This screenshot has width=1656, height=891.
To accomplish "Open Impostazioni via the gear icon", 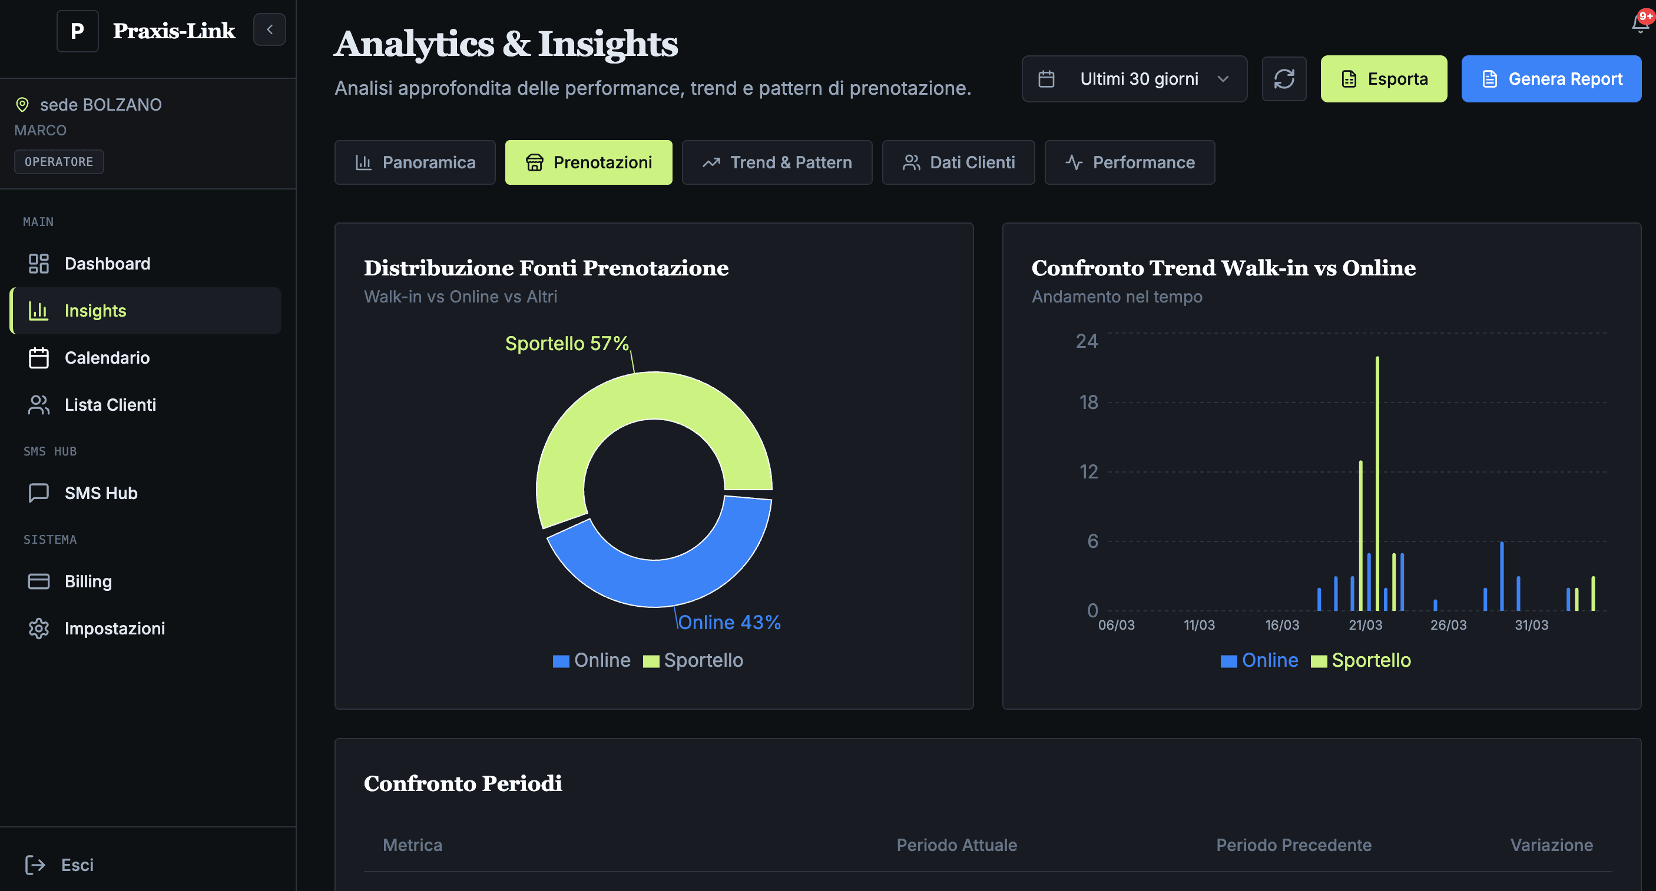I will (x=38, y=629).
